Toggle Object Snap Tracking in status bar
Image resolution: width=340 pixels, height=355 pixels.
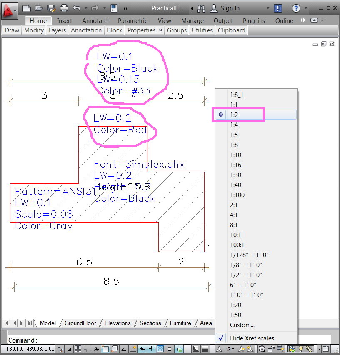tap(124, 349)
